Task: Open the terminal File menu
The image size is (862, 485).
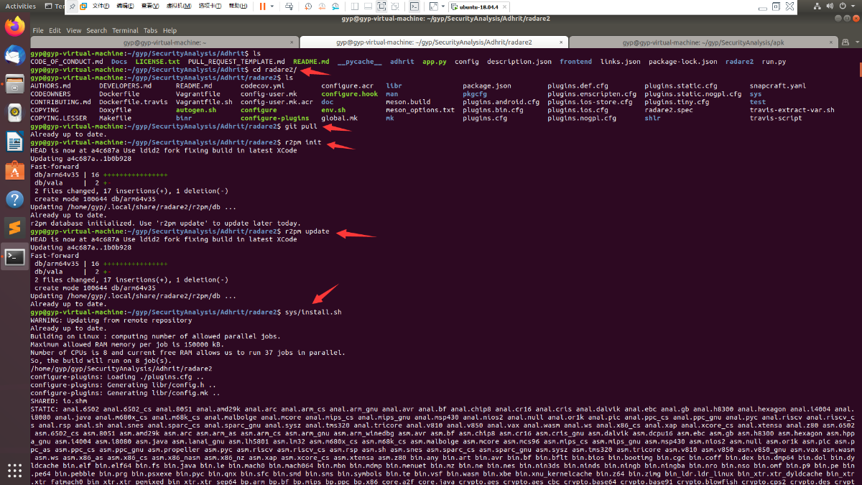Action: pyautogui.click(x=37, y=31)
